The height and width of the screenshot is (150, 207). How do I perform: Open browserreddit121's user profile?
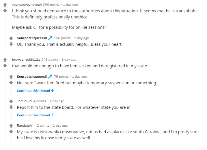[26, 60]
